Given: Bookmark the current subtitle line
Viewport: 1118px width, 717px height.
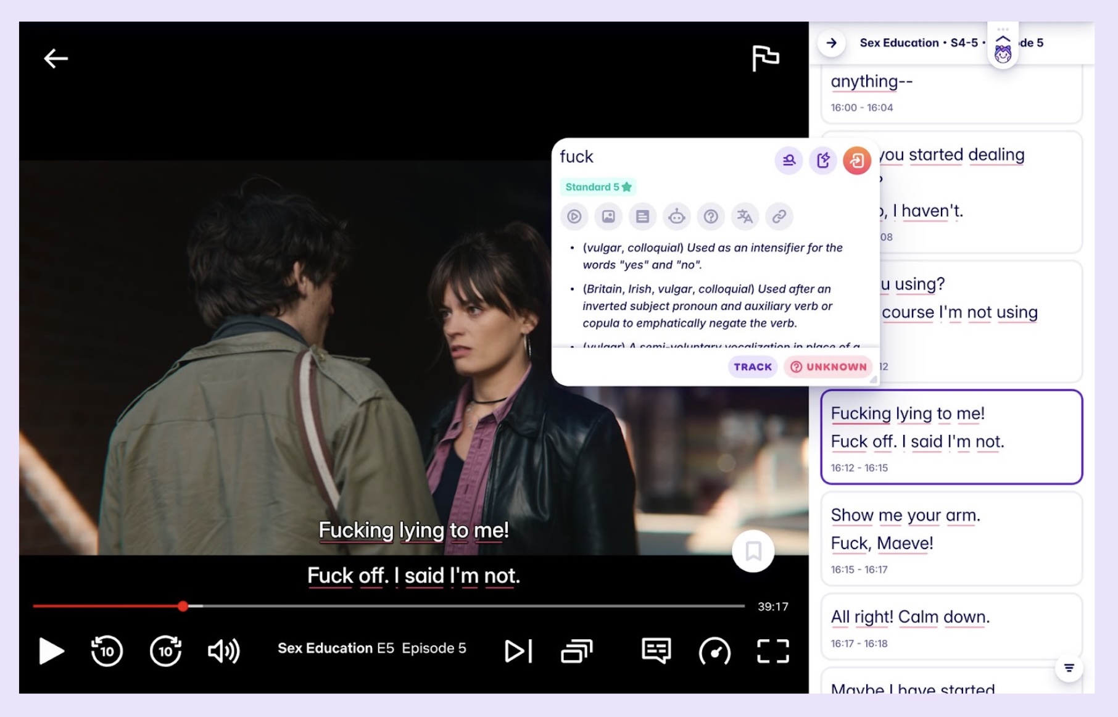Looking at the screenshot, I should pos(753,552).
